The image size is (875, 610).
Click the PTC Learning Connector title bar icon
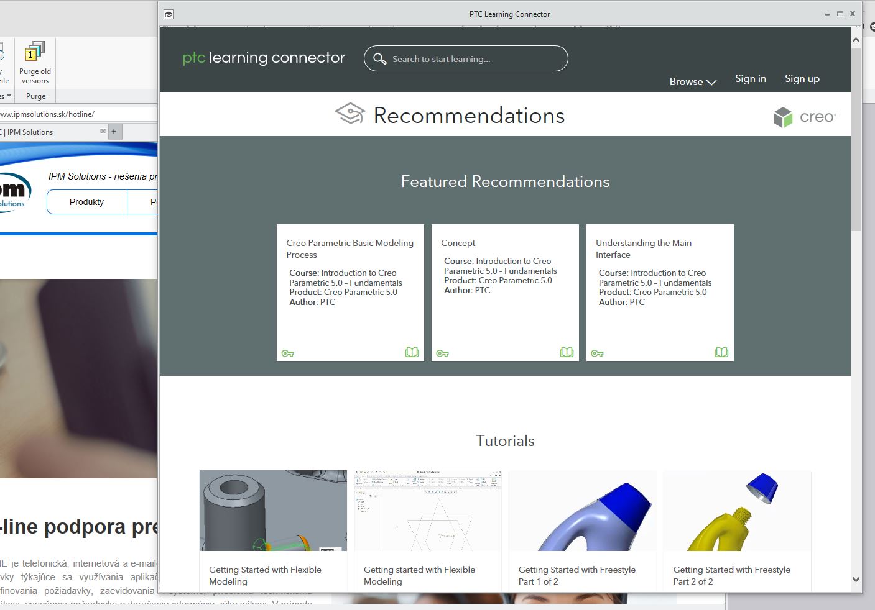pyautogui.click(x=169, y=14)
